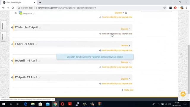Open the Duyurular forum link
This screenshot has height=107, width=190.
[x=28, y=14]
